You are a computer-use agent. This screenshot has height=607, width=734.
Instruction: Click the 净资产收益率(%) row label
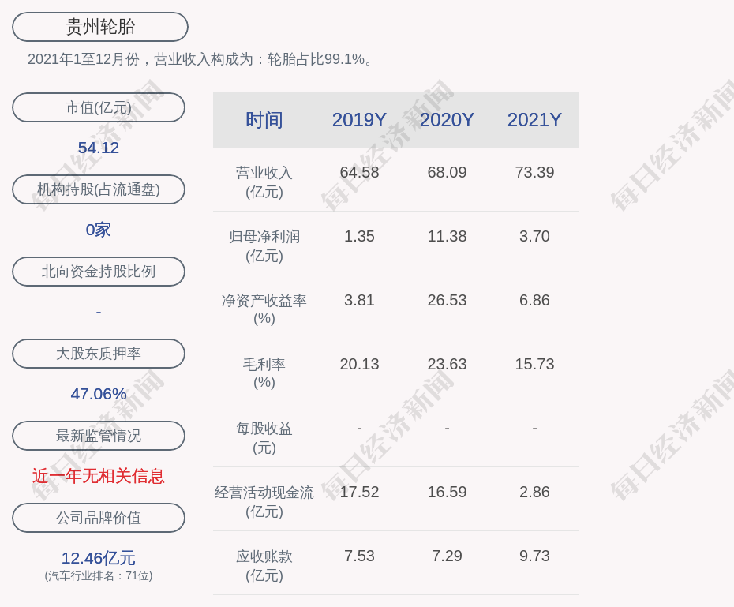click(x=264, y=309)
